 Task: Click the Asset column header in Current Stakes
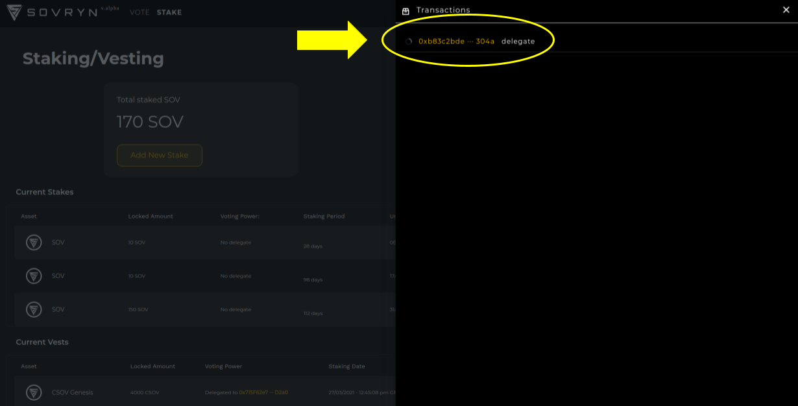point(29,216)
